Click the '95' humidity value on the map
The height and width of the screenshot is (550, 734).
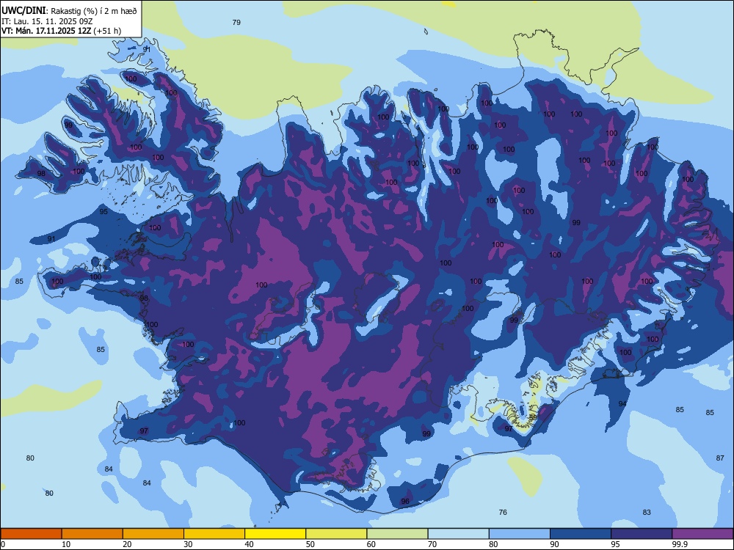click(x=103, y=212)
